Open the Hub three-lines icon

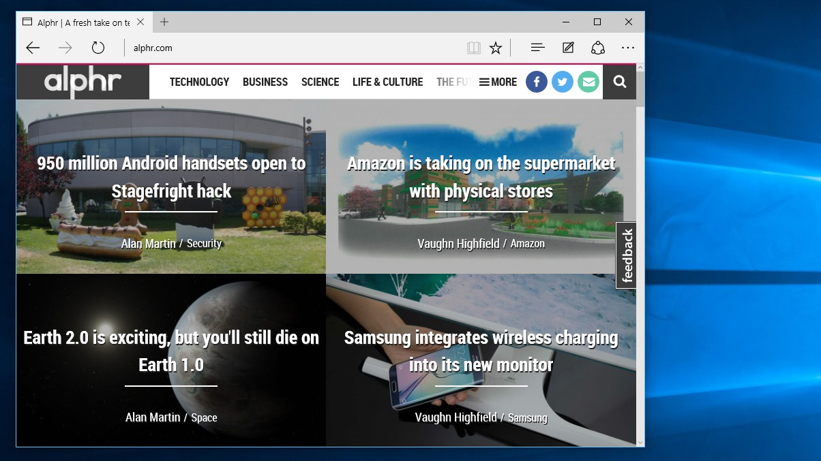[x=537, y=48]
